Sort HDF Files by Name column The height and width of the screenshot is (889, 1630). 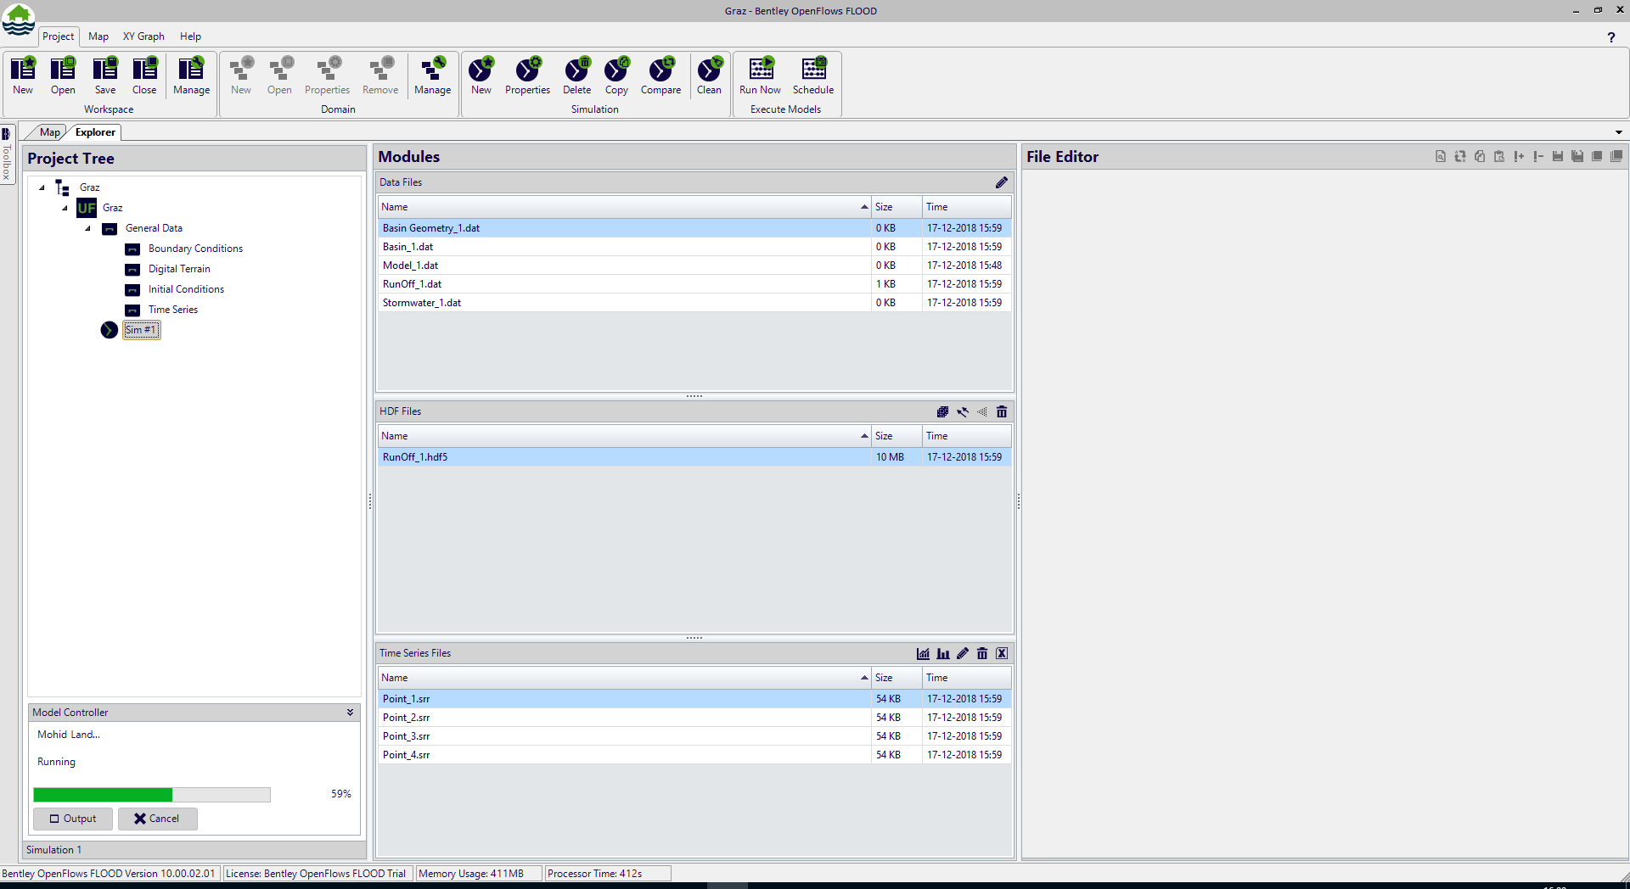[624, 436]
